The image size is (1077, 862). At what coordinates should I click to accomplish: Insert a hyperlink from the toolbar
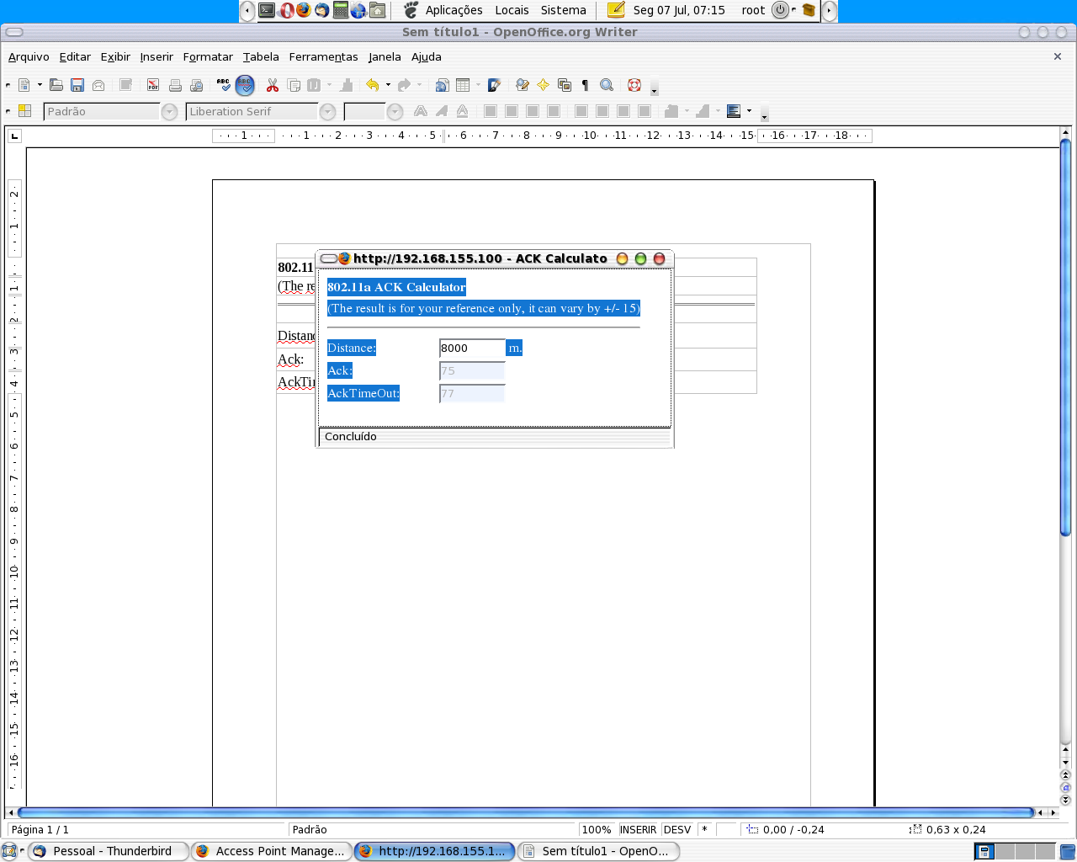[442, 85]
